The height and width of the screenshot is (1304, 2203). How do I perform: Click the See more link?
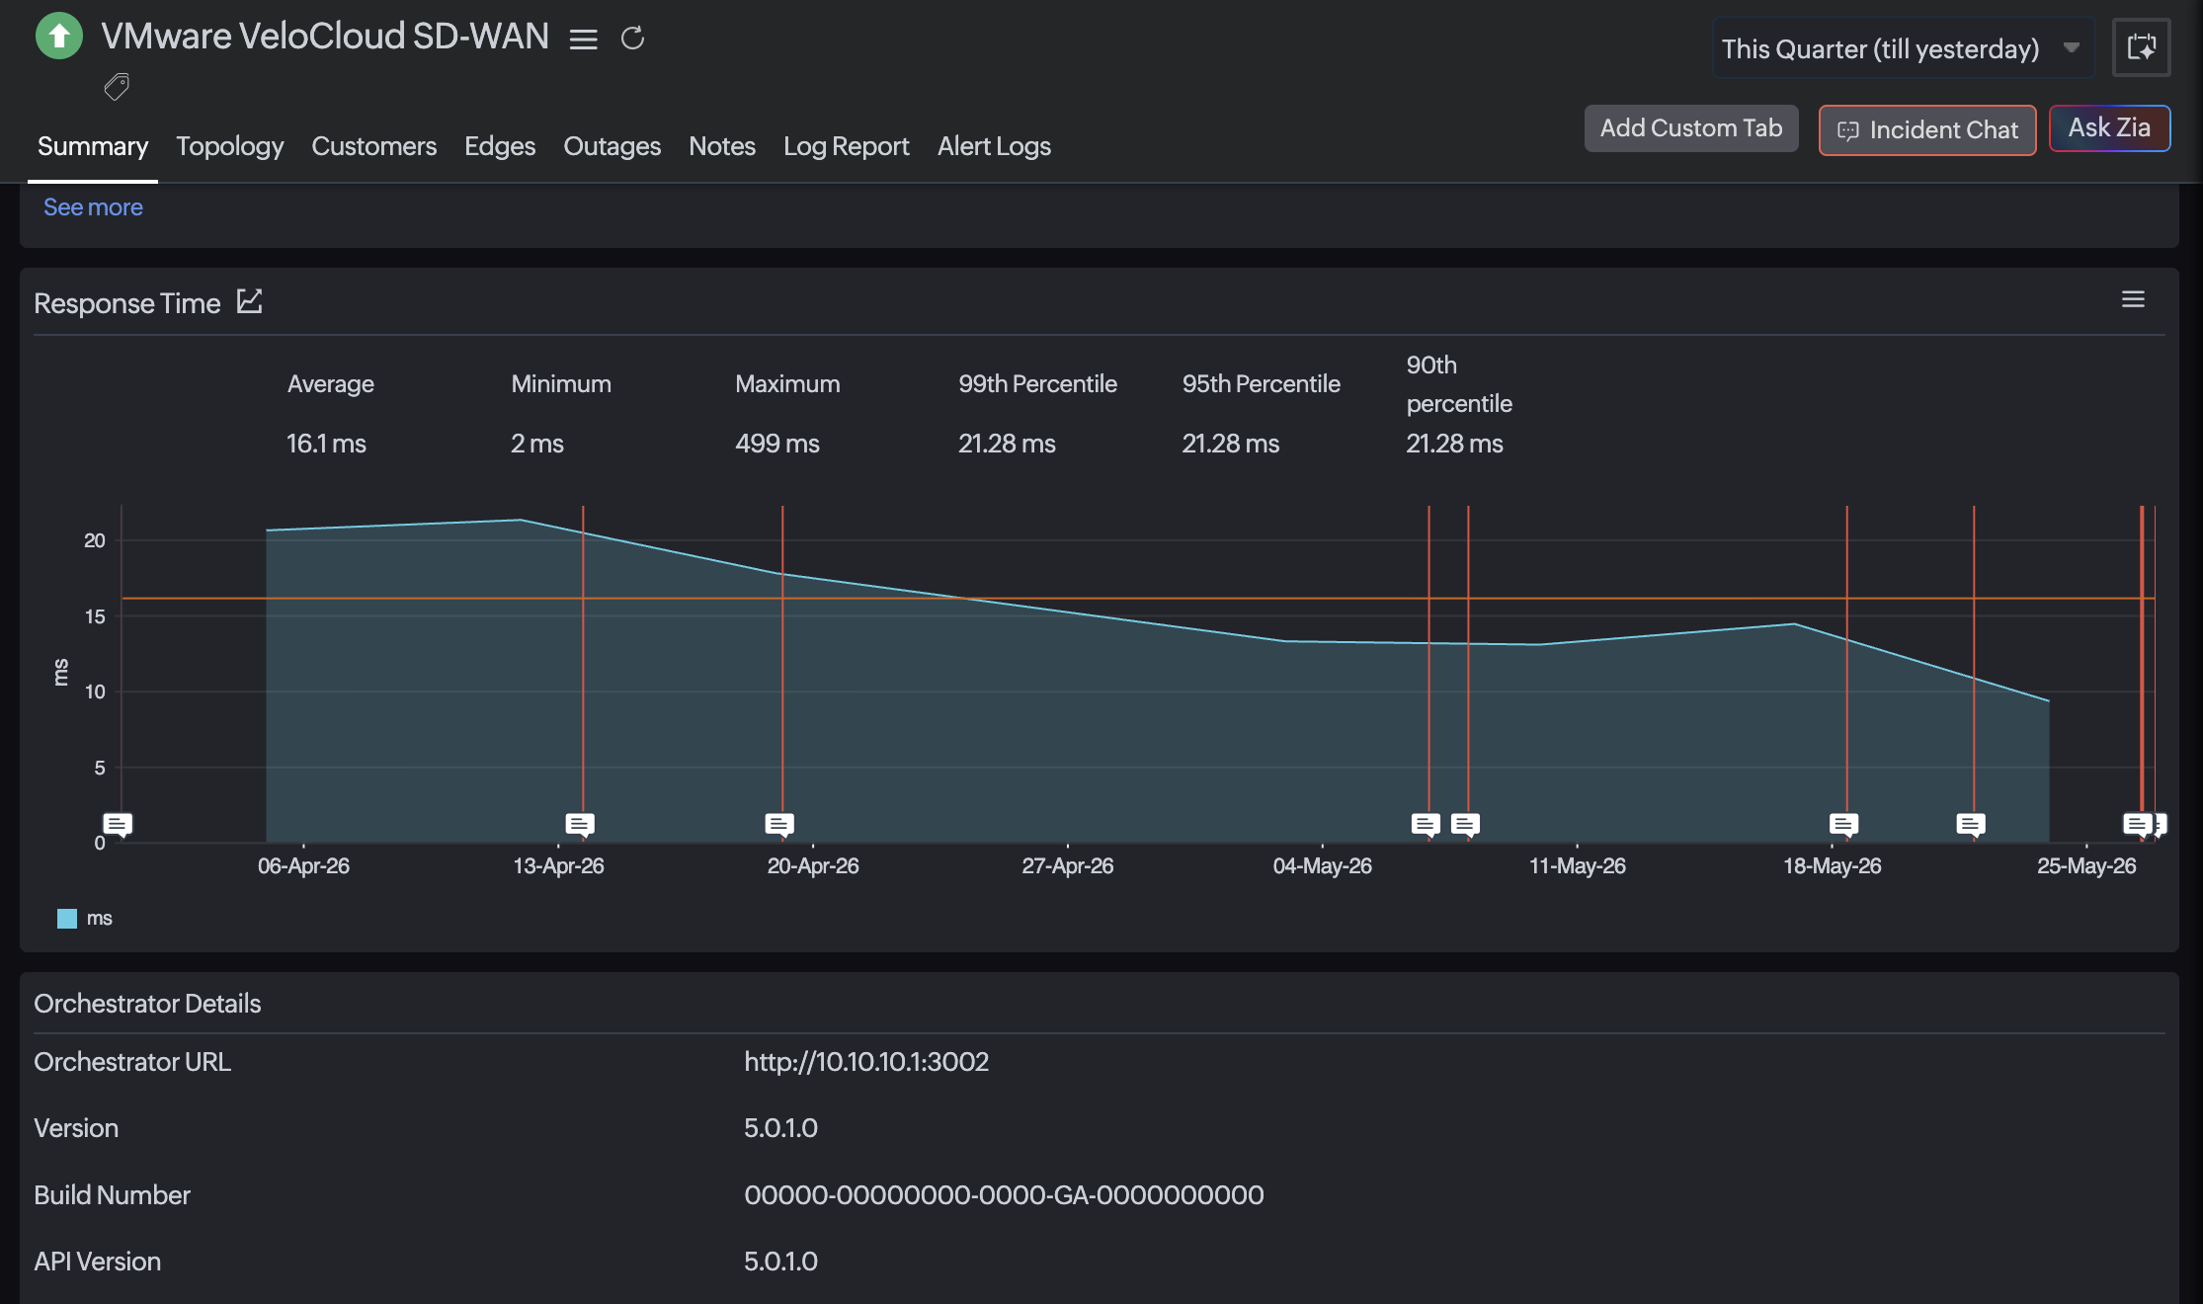pyautogui.click(x=93, y=207)
